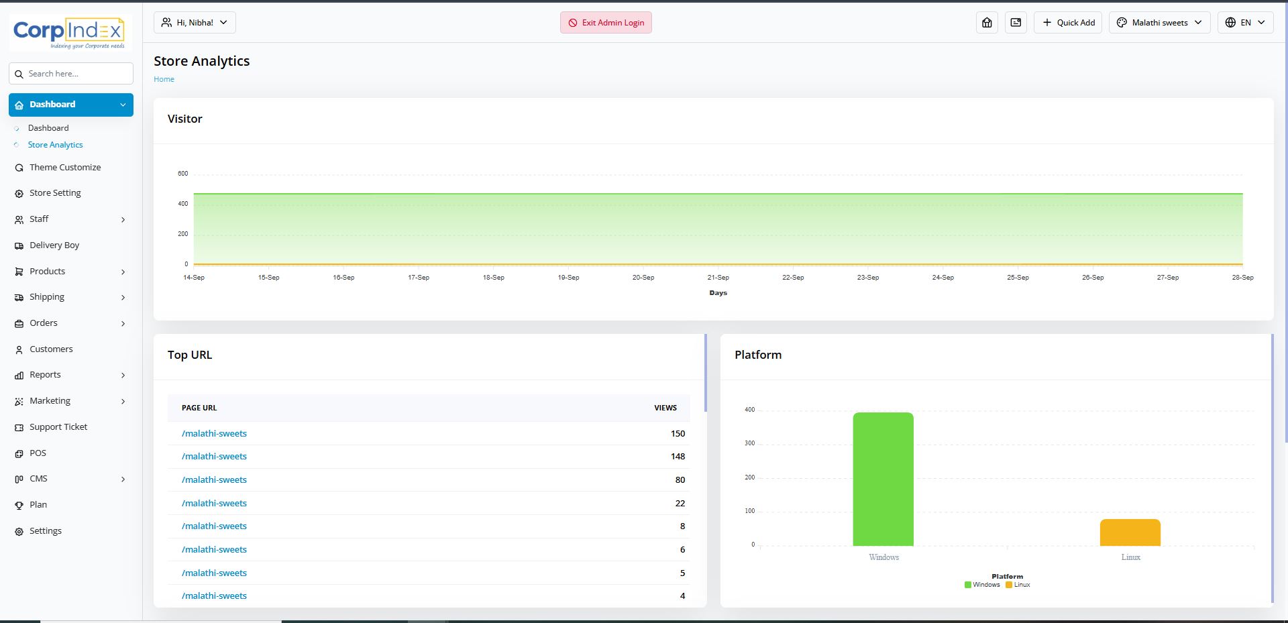Click the storefront icon beside Quick Add

click(1016, 23)
